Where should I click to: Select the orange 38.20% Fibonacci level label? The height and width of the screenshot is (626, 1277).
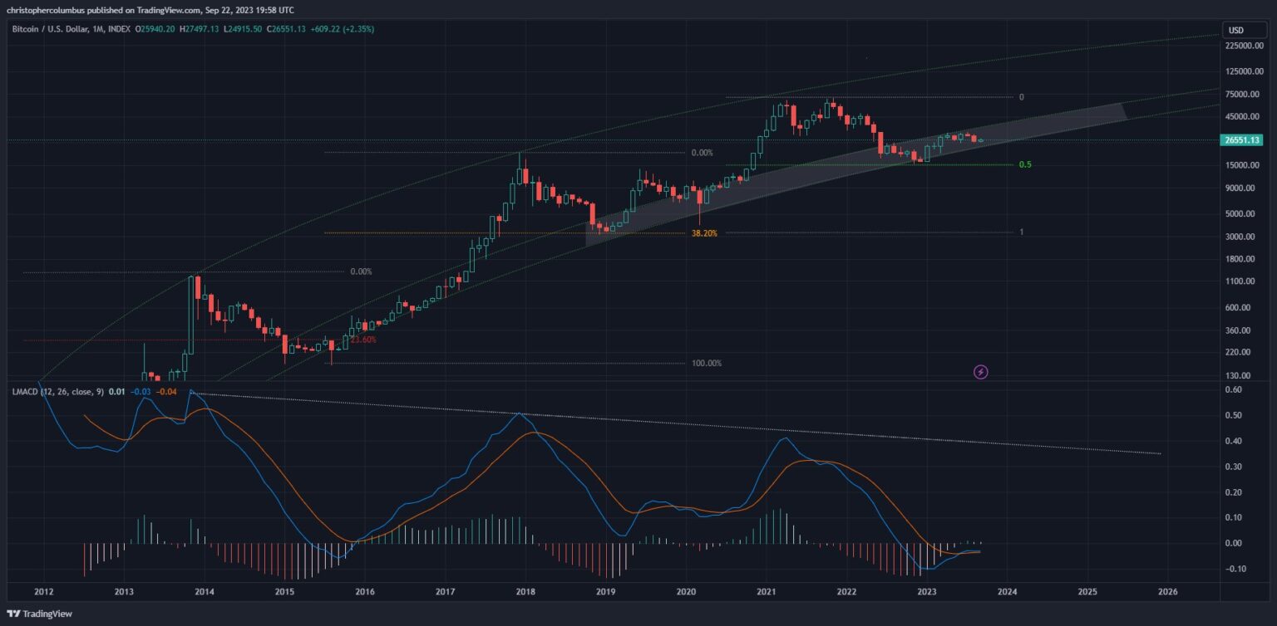click(703, 233)
